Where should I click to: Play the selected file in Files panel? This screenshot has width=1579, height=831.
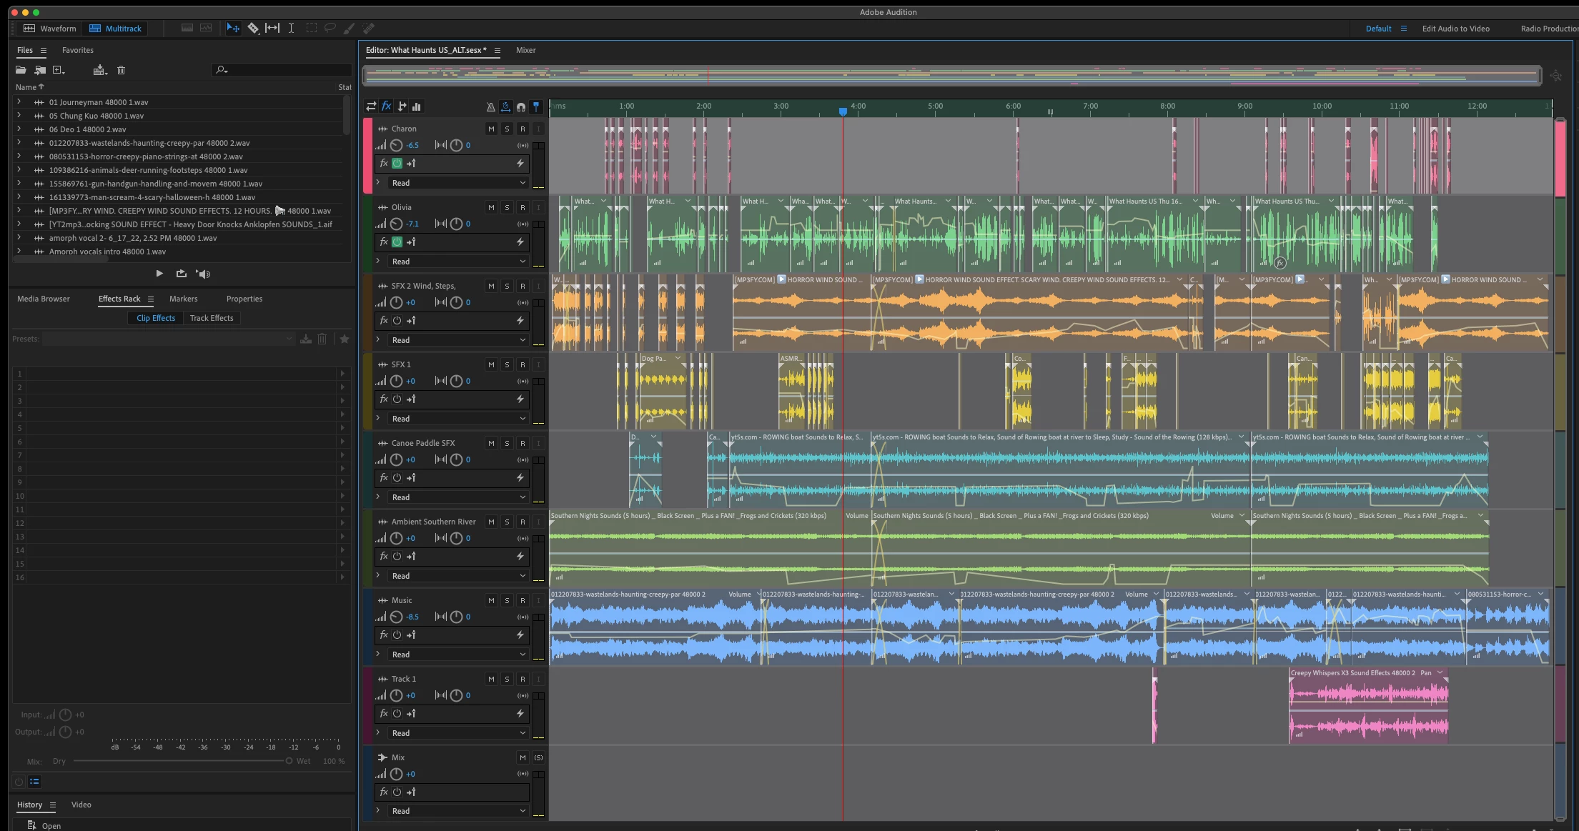159,274
